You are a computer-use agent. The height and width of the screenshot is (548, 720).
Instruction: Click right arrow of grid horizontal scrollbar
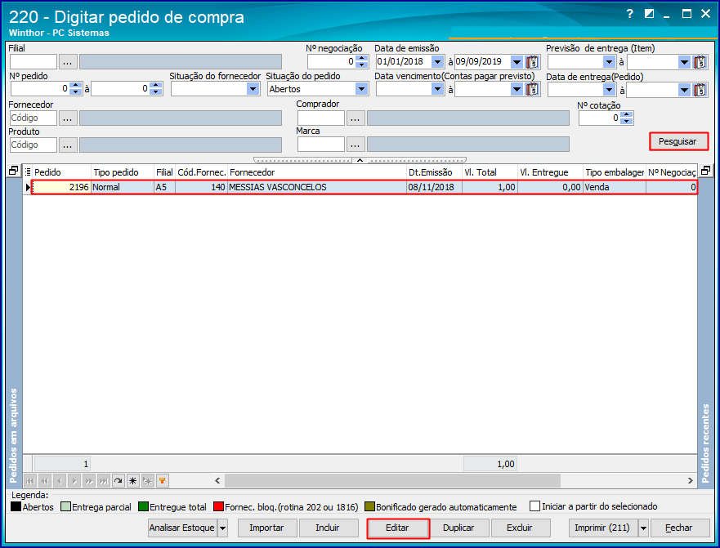[690, 480]
